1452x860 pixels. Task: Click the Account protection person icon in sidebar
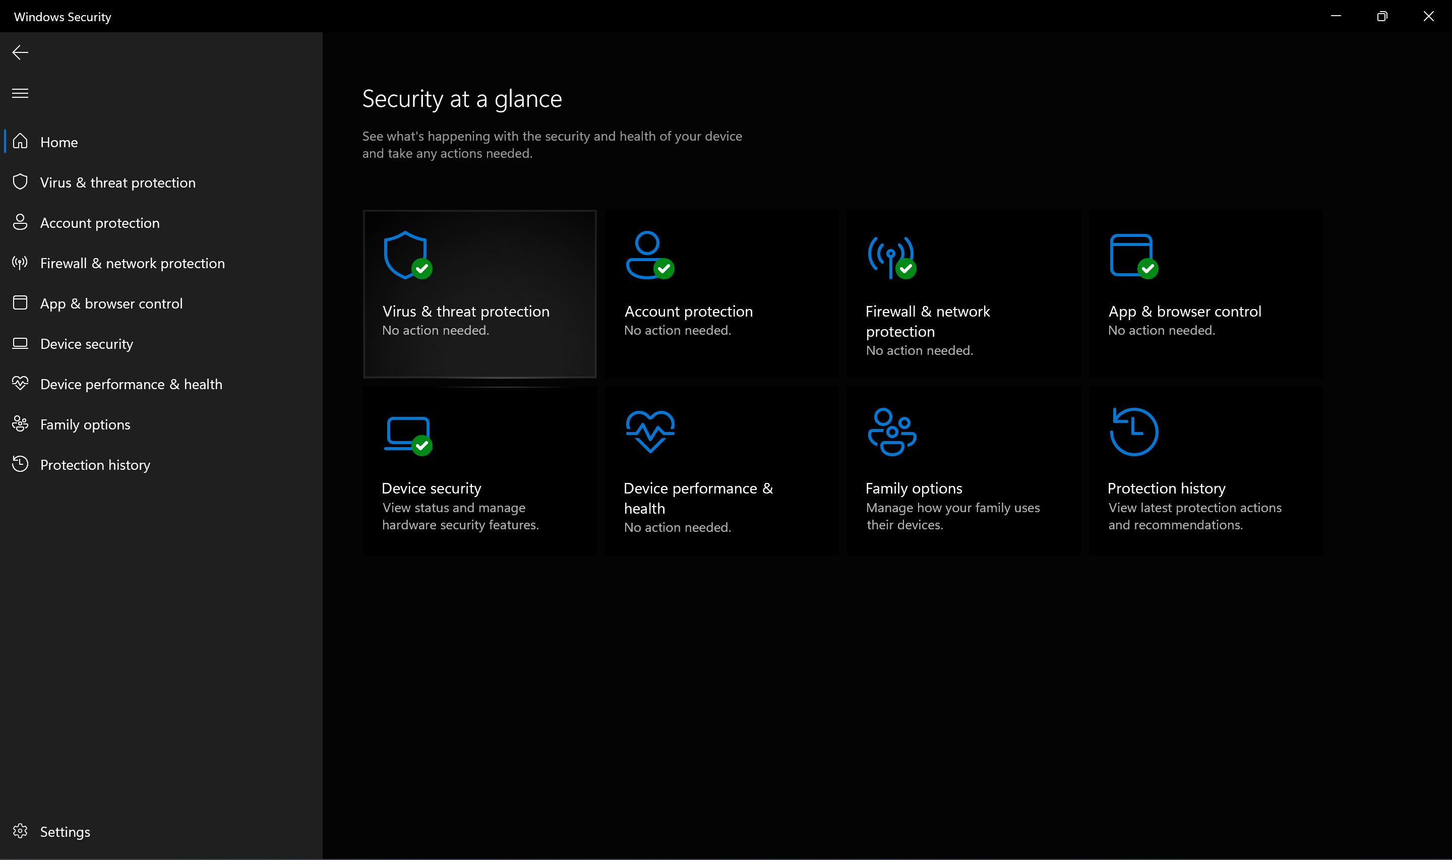tap(20, 222)
